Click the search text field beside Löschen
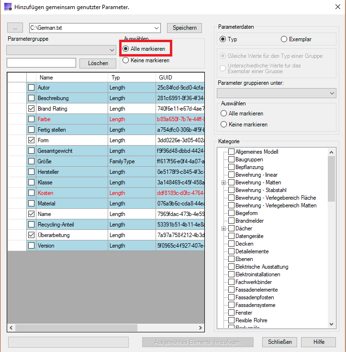 pos(41,63)
